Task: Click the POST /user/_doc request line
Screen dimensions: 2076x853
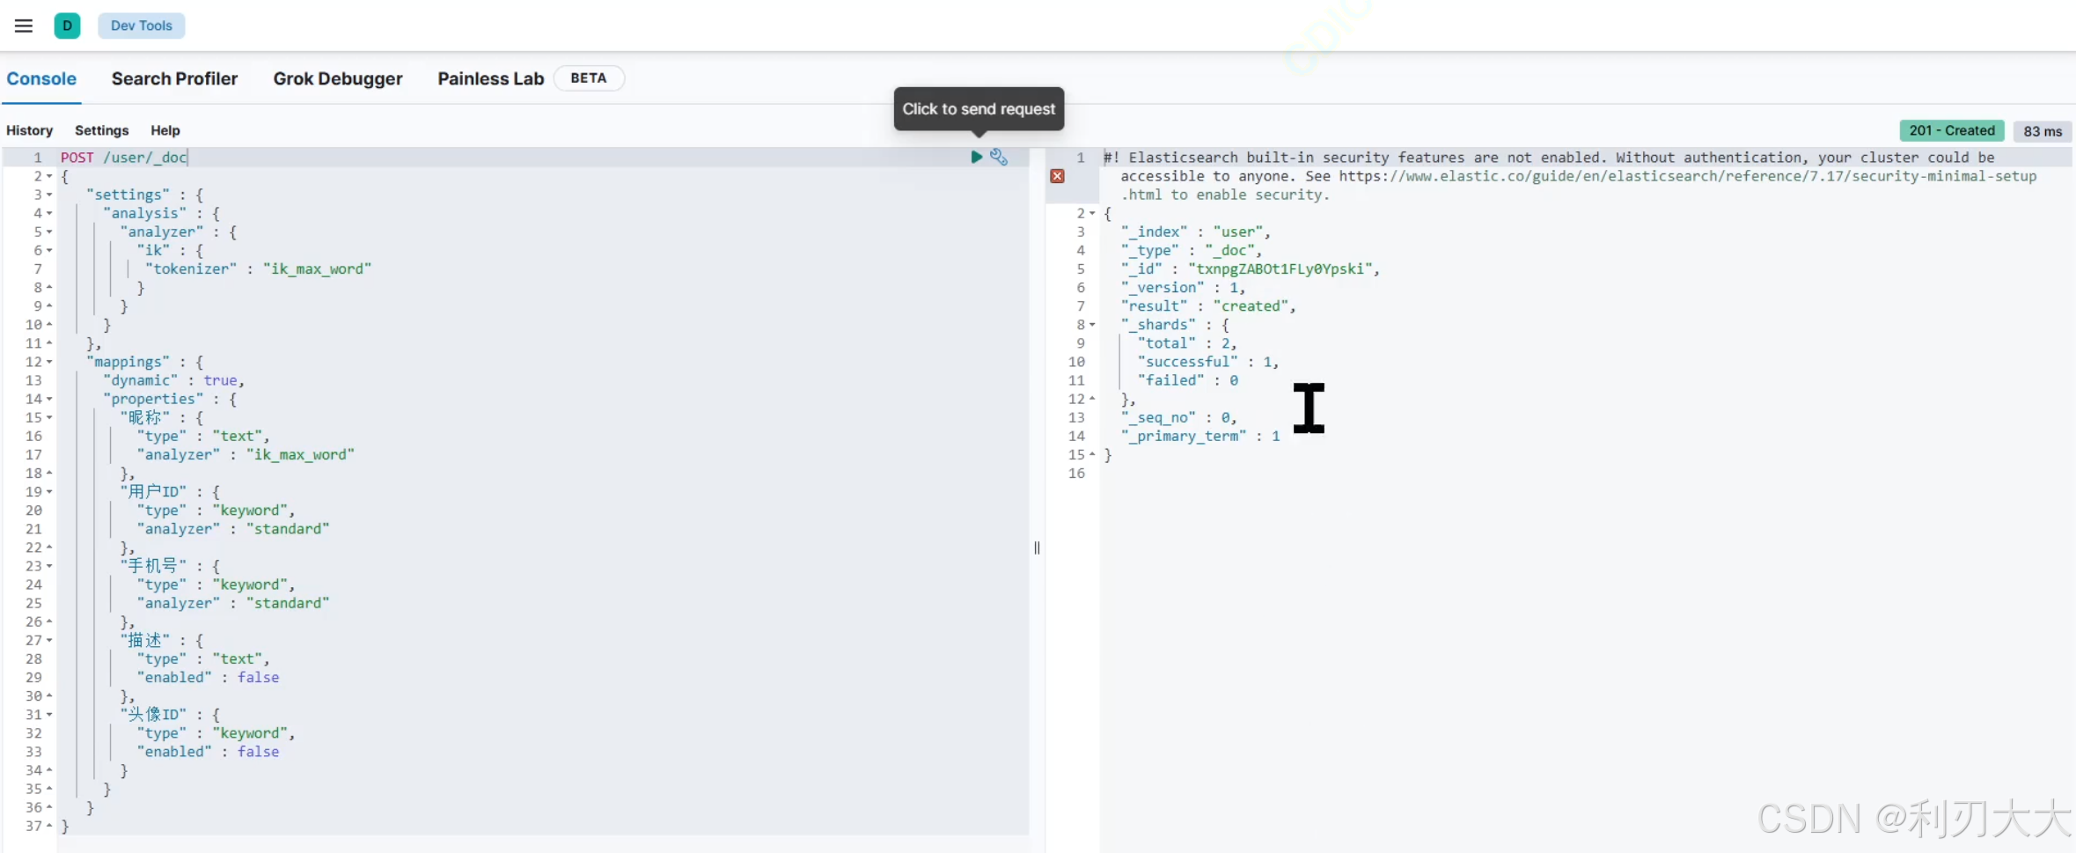Action: click(x=123, y=158)
